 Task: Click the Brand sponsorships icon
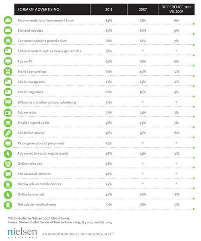(x=8, y=71)
